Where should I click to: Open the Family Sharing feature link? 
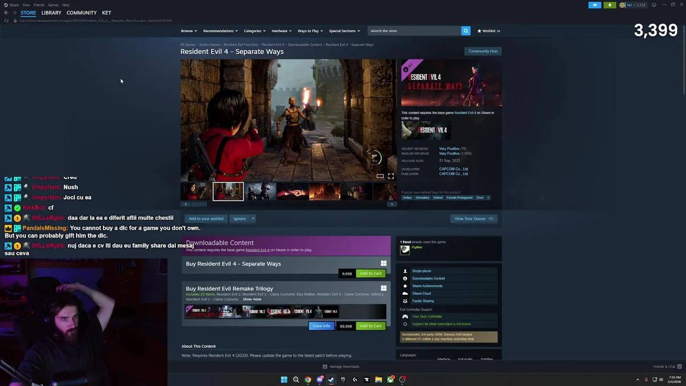(423, 301)
